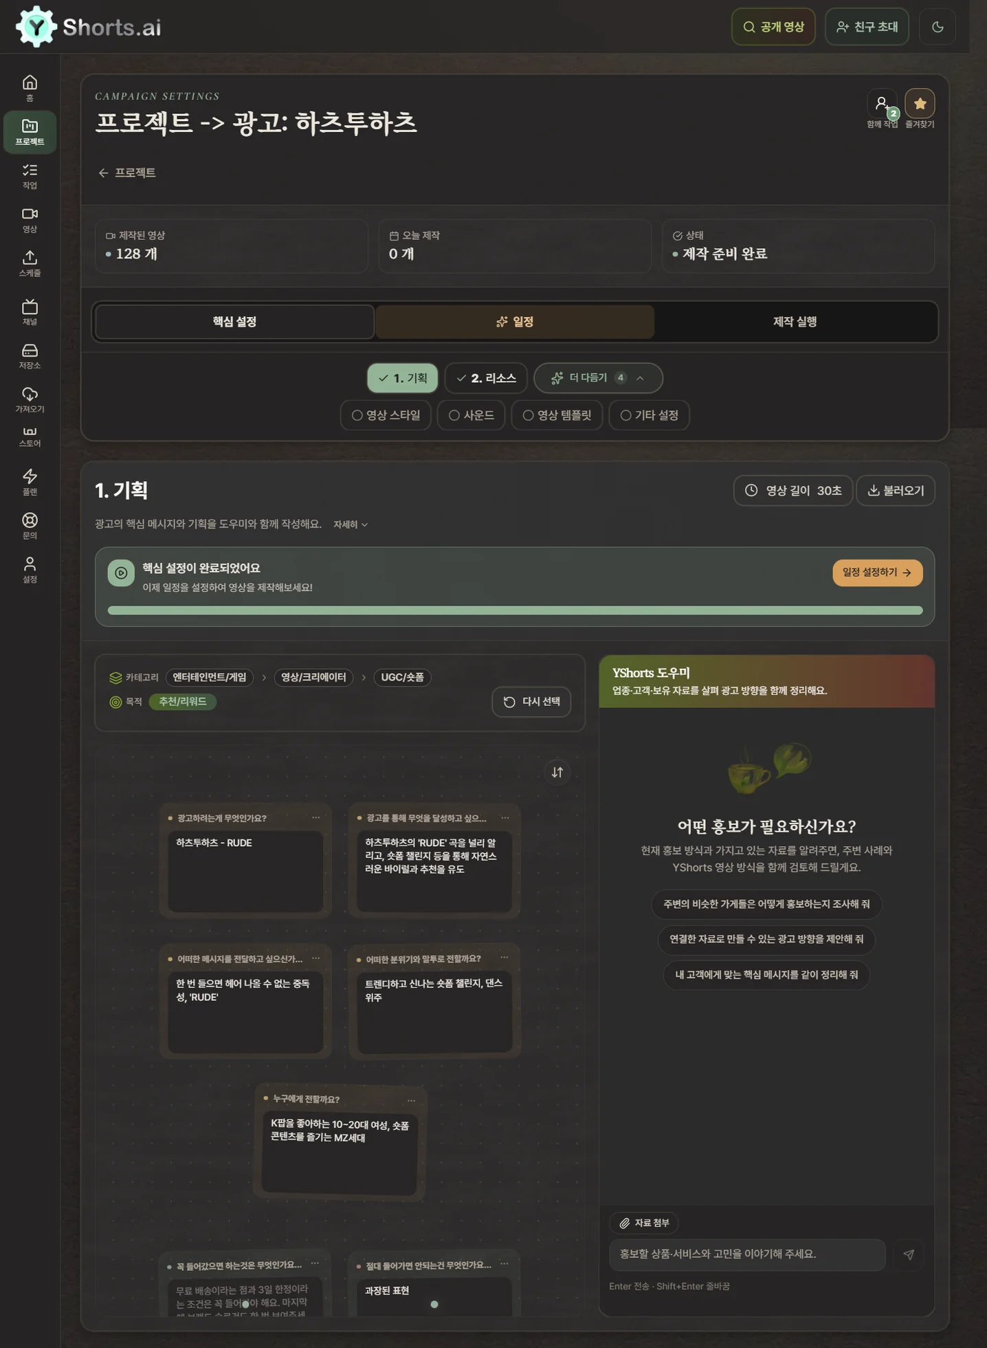Select suggestion 내 고객에게 맞는 핵심 메시지를
This screenshot has width=987, height=1348.
[x=766, y=975]
